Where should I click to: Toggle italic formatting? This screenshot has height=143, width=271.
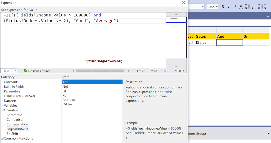(x=229, y=7)
